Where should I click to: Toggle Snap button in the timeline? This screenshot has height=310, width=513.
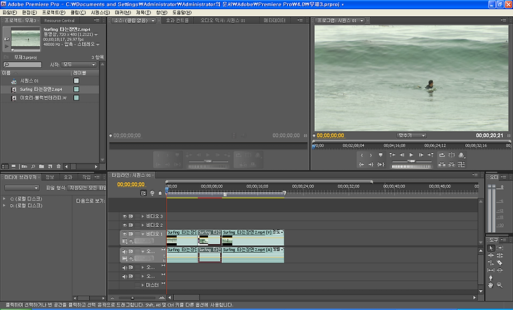coord(143,193)
